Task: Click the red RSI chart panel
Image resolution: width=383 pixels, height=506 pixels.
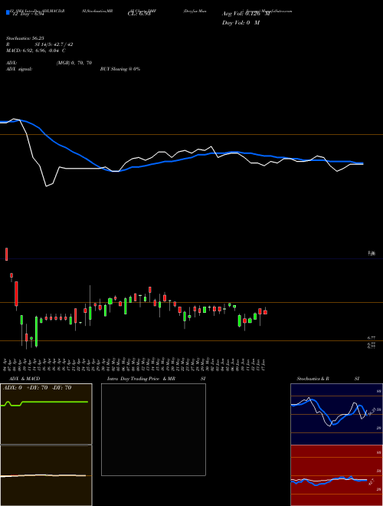Action: point(336,475)
